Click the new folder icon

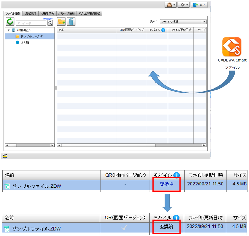tap(61, 21)
